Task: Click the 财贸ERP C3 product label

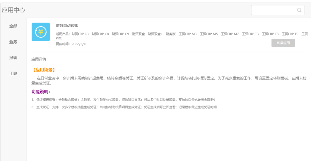Action: (x=80, y=34)
